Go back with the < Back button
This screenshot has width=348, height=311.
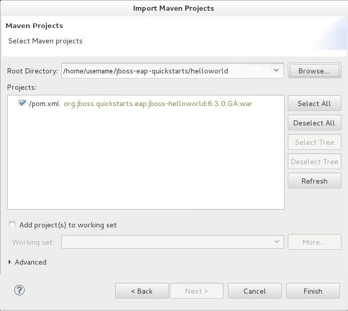click(x=141, y=291)
